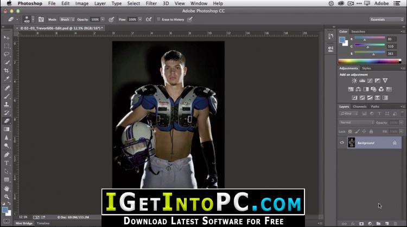Select the Zoom tool in toolbar

coord(7,197)
